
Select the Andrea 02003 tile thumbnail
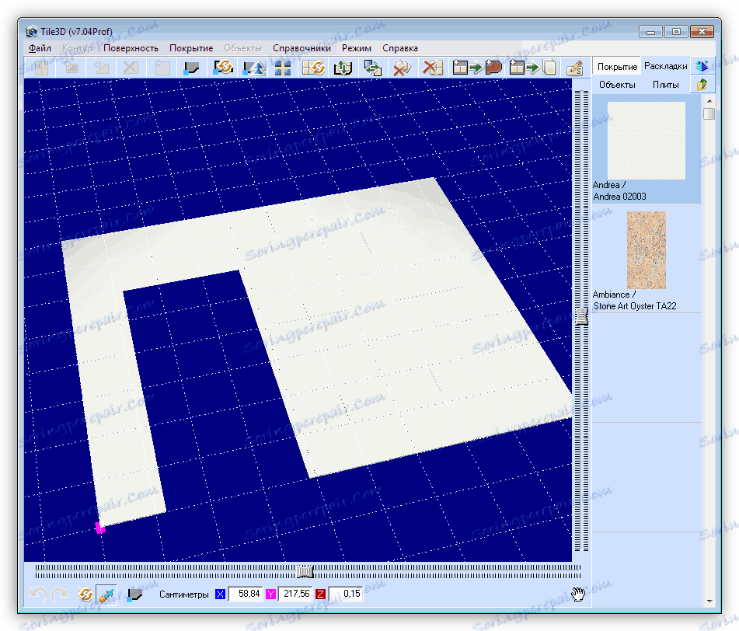646,141
